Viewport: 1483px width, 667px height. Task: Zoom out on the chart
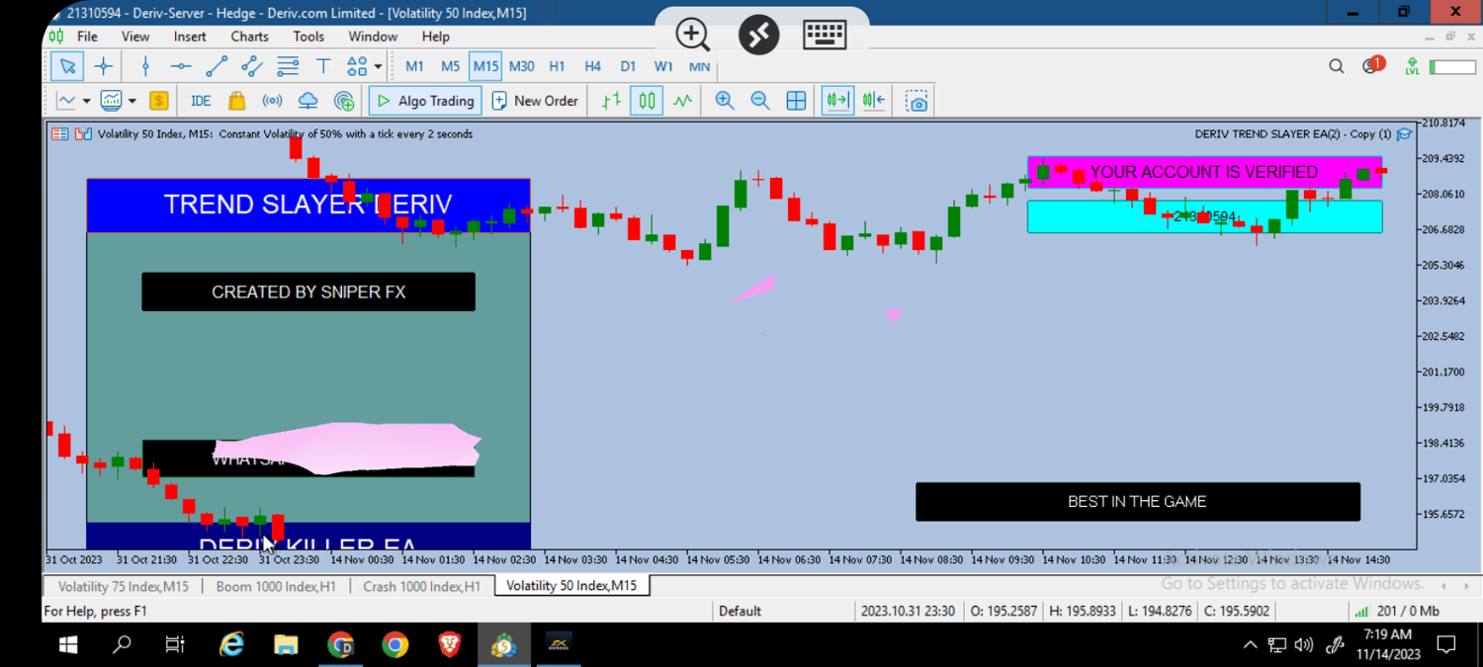pyautogui.click(x=760, y=101)
